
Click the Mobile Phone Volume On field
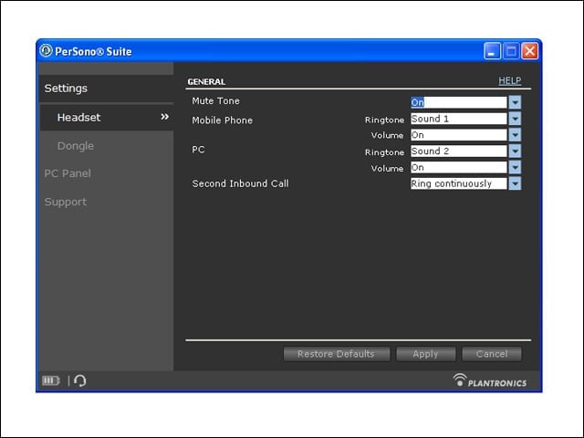click(x=458, y=135)
